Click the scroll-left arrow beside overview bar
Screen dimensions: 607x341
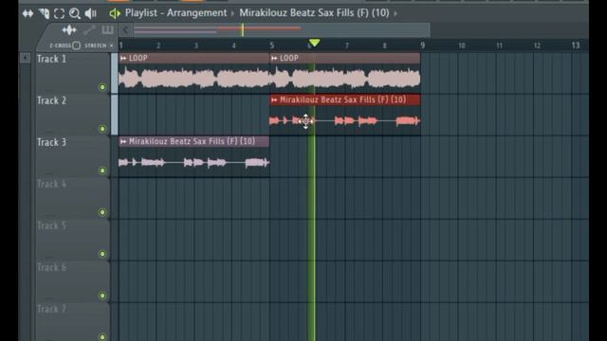tap(125, 29)
